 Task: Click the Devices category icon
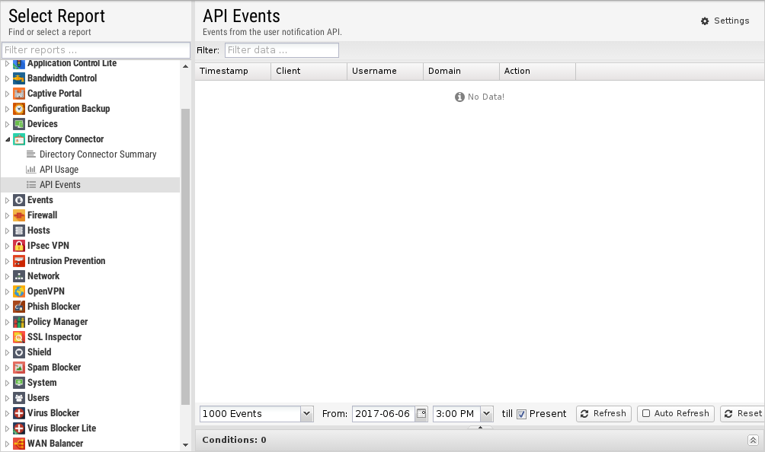pyautogui.click(x=18, y=124)
